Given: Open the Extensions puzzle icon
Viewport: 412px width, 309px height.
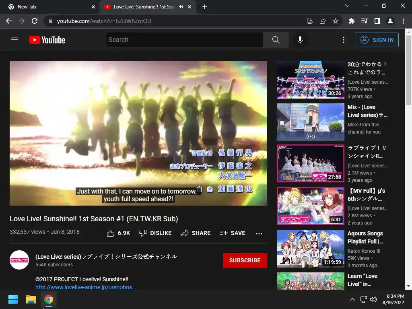Looking at the screenshot, I should [x=351, y=21].
